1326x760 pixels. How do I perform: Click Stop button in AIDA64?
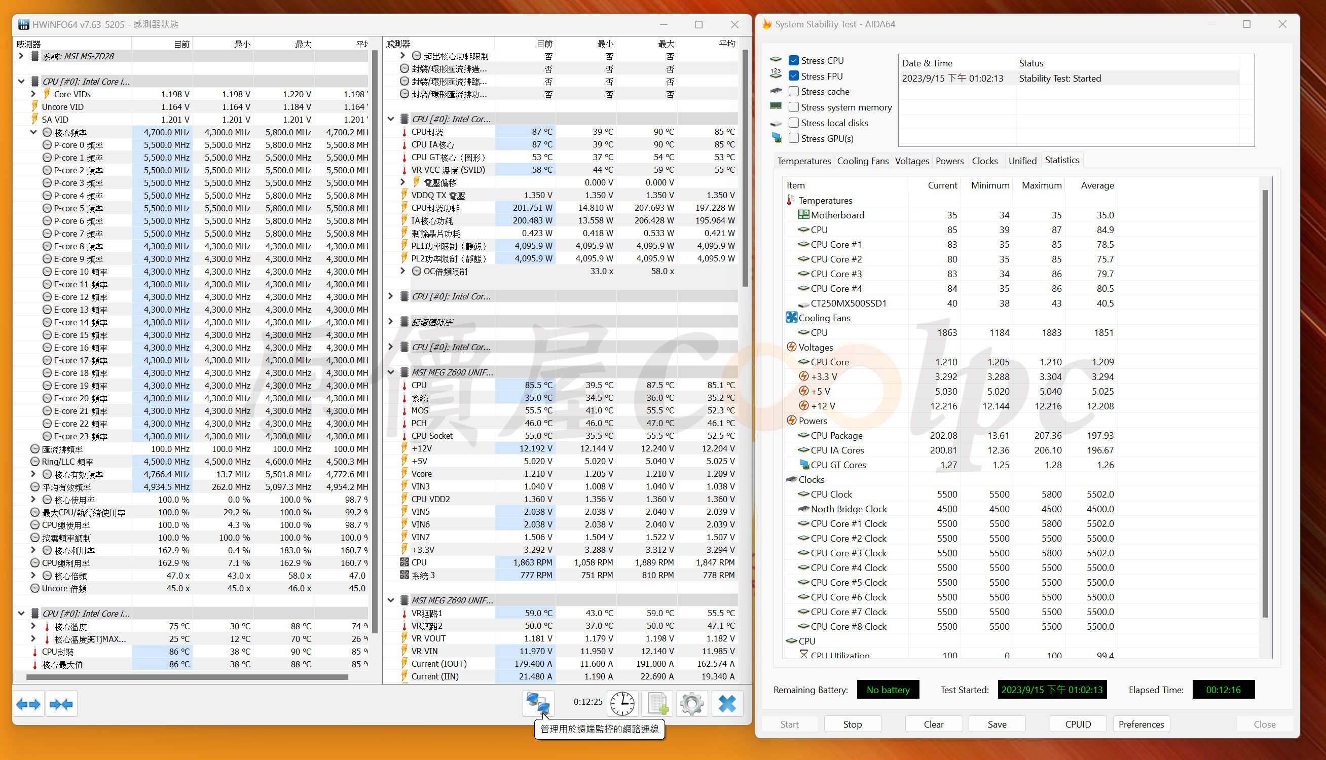tap(853, 724)
